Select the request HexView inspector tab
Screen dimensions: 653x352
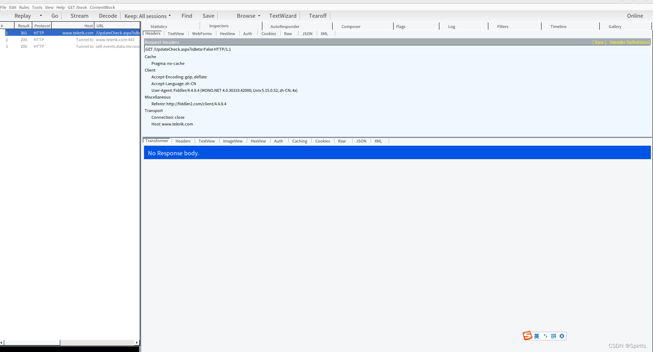227,34
